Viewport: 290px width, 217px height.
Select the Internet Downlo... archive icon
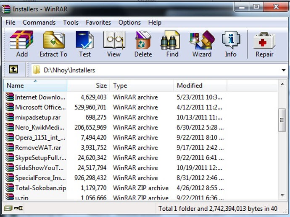[x=10, y=97]
